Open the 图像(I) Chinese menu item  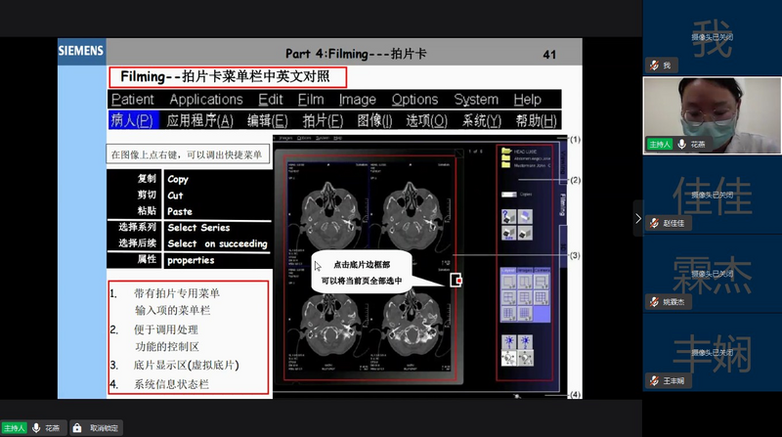click(x=374, y=120)
